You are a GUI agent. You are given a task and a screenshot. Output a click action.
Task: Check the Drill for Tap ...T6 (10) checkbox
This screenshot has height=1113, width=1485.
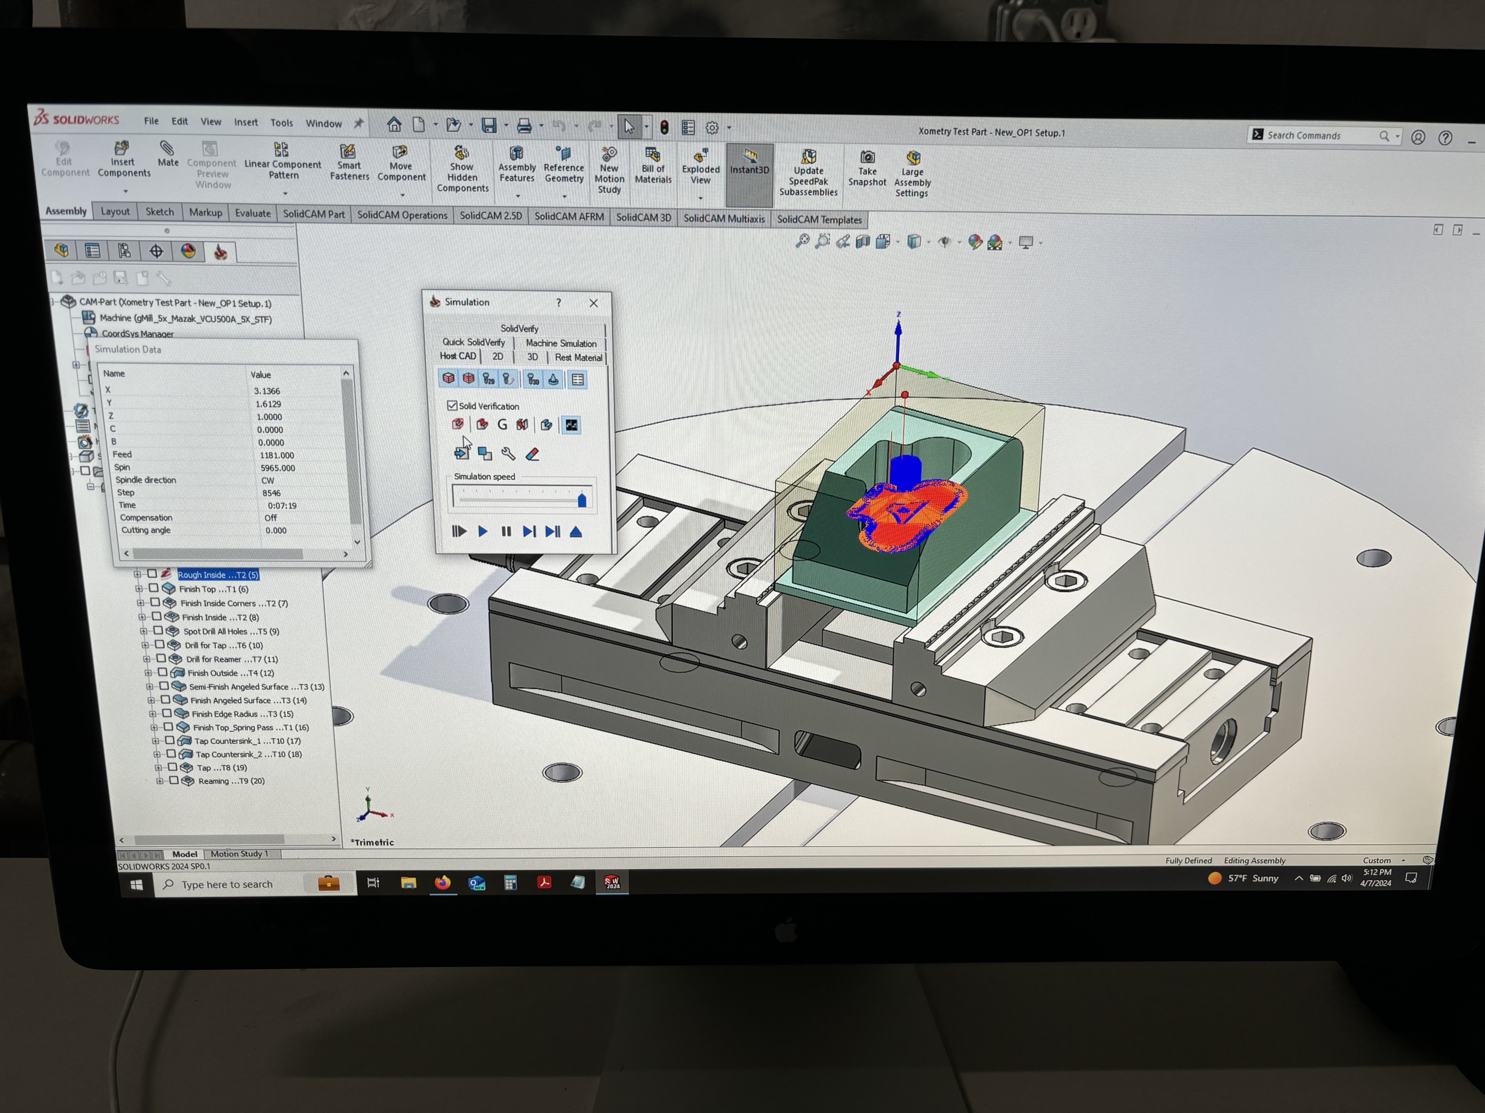click(160, 645)
